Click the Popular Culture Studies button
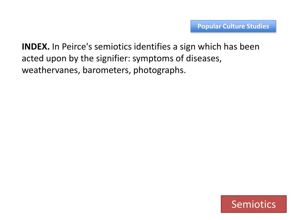The width and height of the screenshot is (294, 220). point(233,26)
